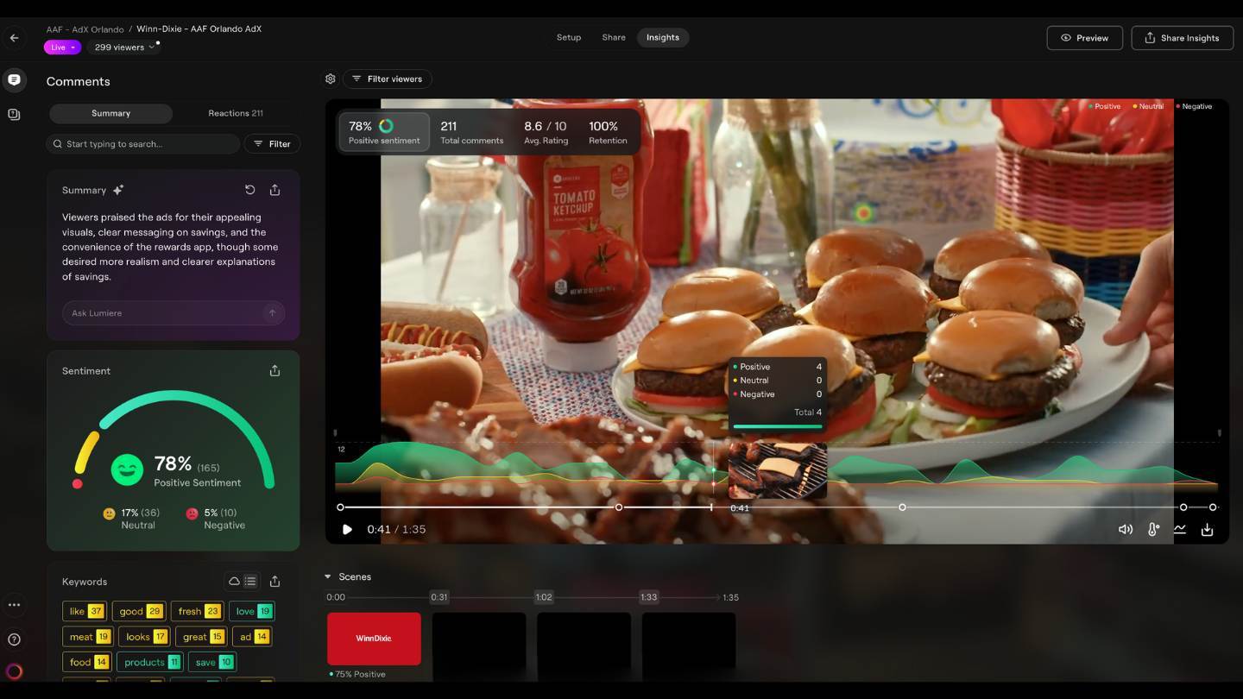Switch Keywords to list view

tap(250, 581)
